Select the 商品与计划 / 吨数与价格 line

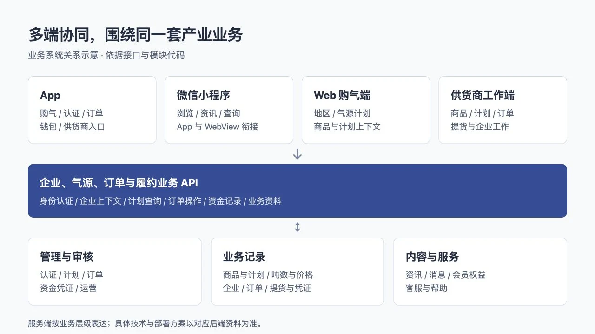[x=268, y=275]
